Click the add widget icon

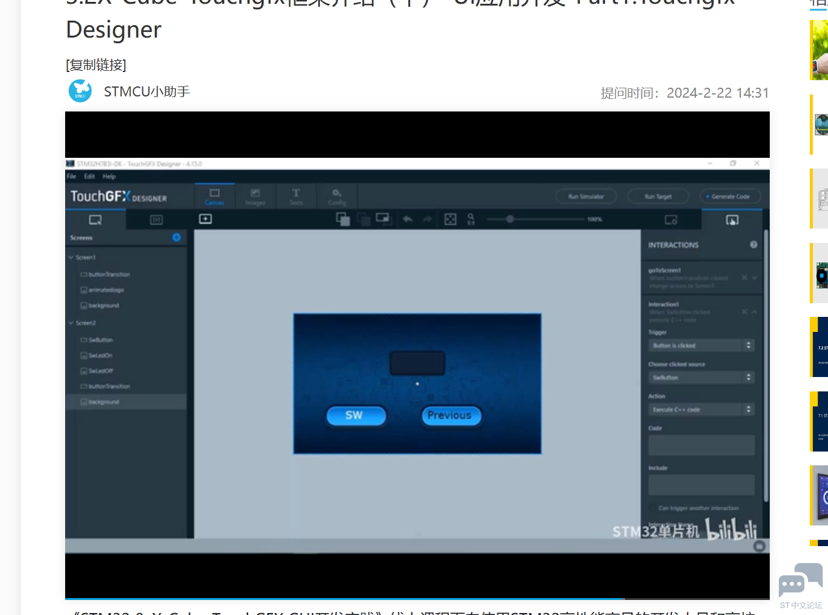pos(205,219)
